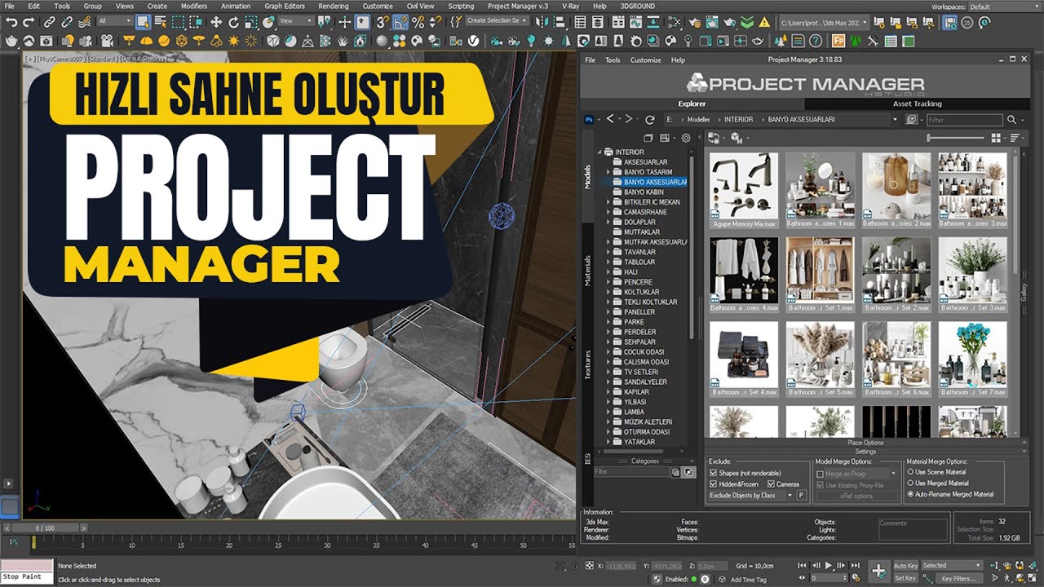Open the Modifiers menu
The height and width of the screenshot is (587, 1044).
coord(194,6)
